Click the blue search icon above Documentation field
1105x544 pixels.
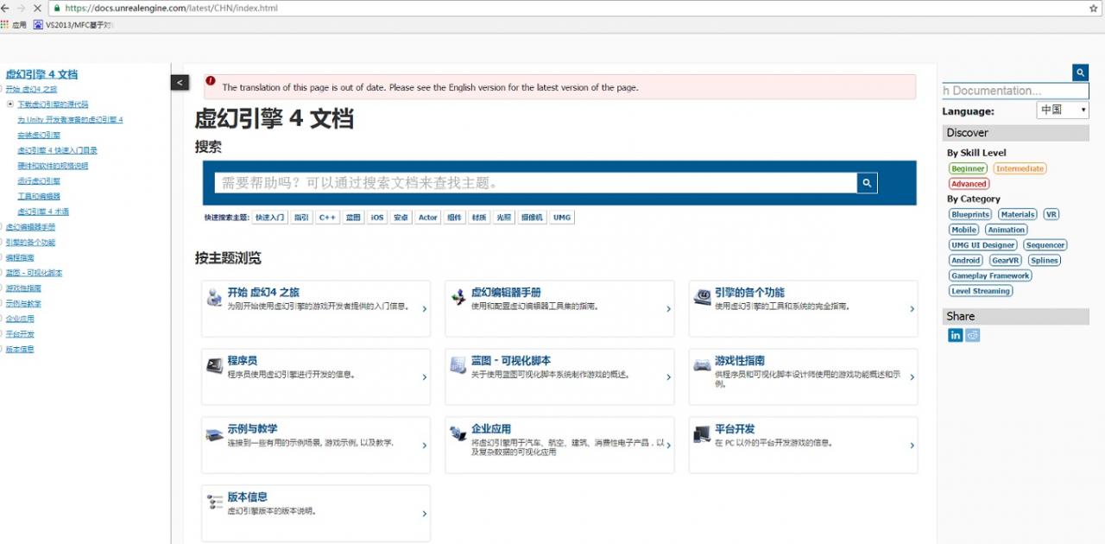click(x=1080, y=73)
